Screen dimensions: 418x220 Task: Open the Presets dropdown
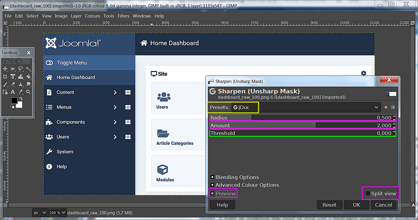tap(306, 107)
